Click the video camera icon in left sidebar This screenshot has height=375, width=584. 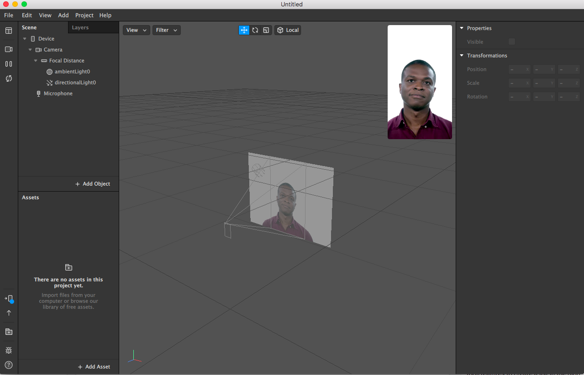coord(9,49)
